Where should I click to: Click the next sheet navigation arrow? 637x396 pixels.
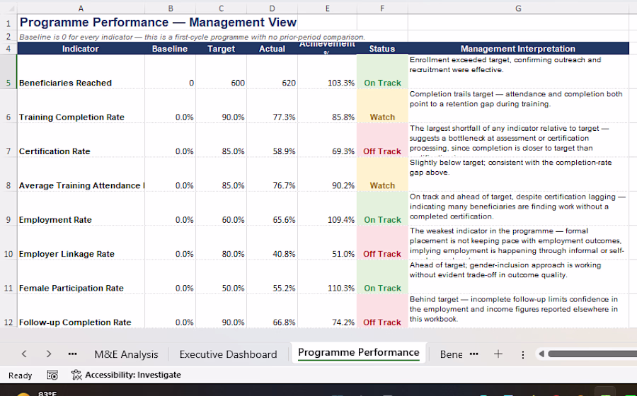[49, 354]
